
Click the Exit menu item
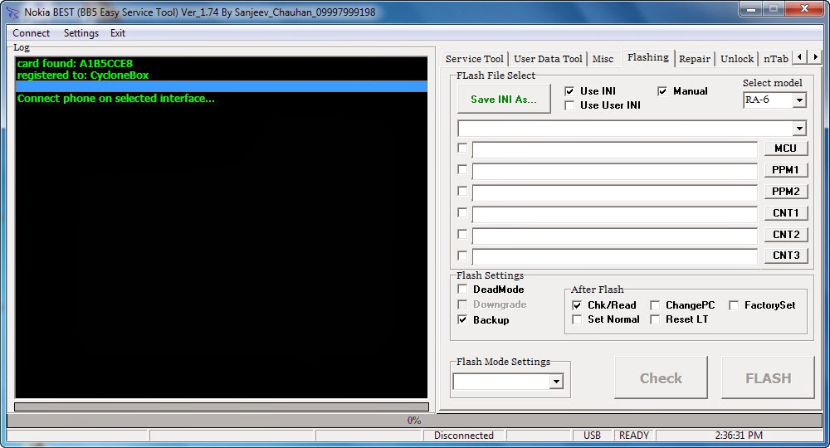[x=118, y=33]
